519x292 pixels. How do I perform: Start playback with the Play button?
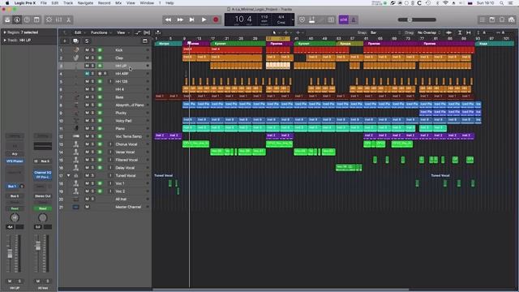pos(204,19)
